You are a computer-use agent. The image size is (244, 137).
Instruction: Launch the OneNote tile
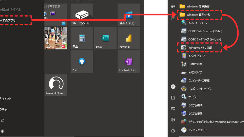pyautogui.click(x=129, y=62)
